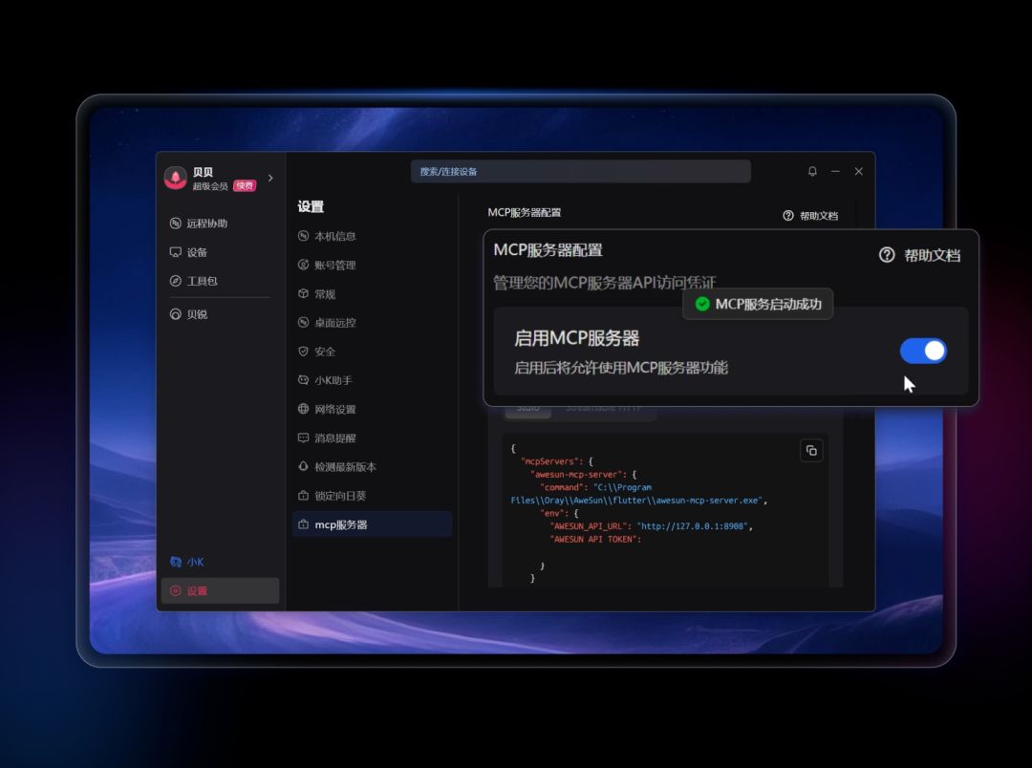
Task: Click the 设置 heading of settings list
Action: coord(311,206)
